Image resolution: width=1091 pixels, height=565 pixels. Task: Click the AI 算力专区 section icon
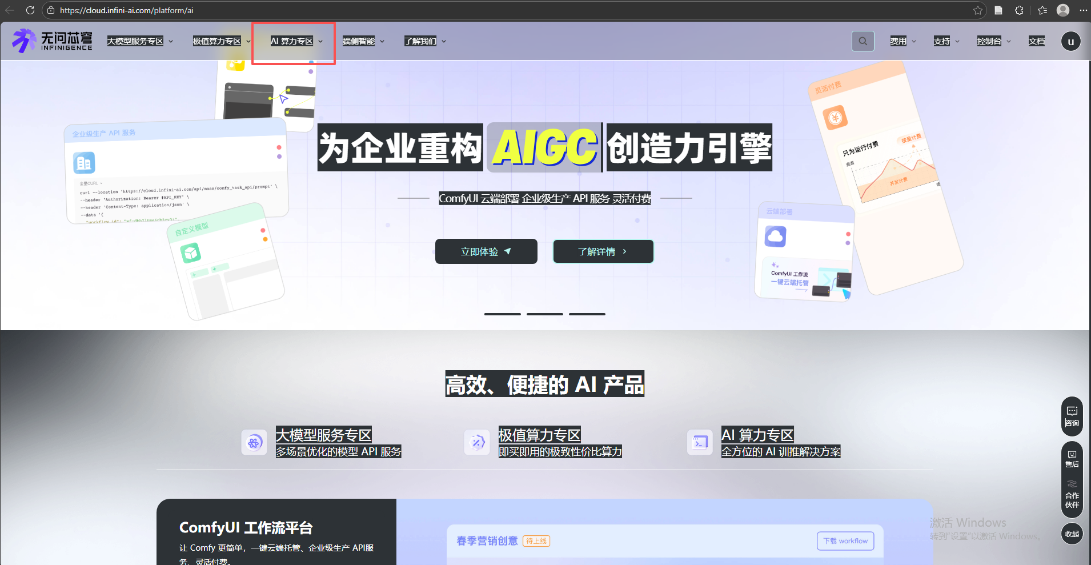[699, 442]
